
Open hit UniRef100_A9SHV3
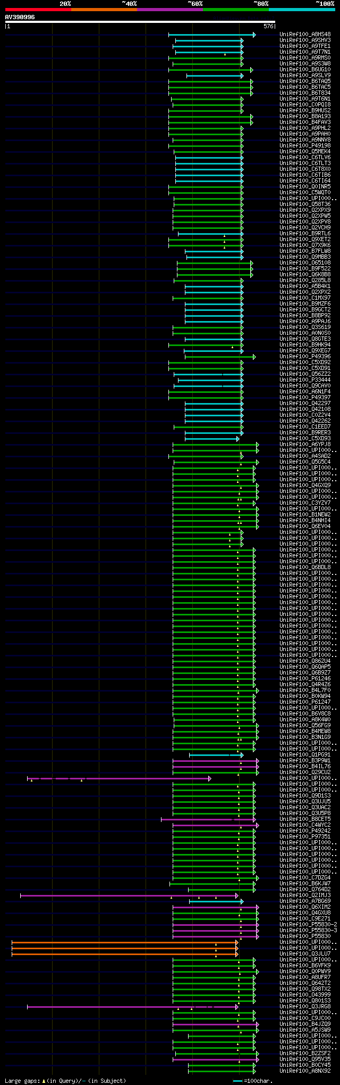tap(305, 40)
